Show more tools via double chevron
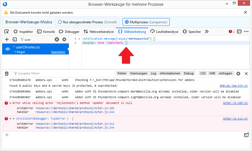 [207, 32]
